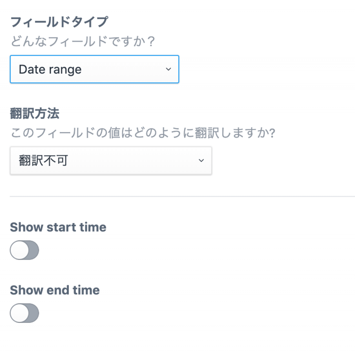Enable the Show start time toggle
Image resolution: width=355 pixels, height=353 pixels.
[x=24, y=251]
